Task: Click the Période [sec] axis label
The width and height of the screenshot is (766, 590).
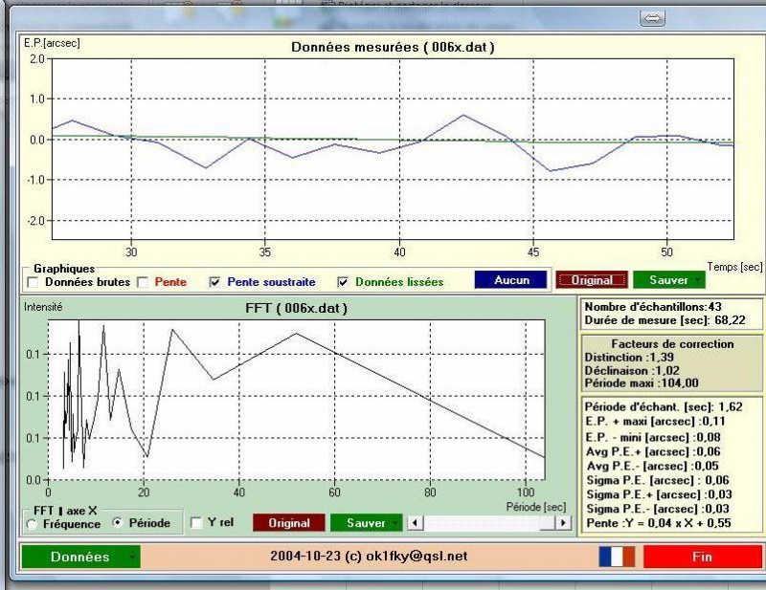Action: point(536,507)
